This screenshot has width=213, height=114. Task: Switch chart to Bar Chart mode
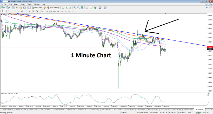pyautogui.click(x=63, y=8)
